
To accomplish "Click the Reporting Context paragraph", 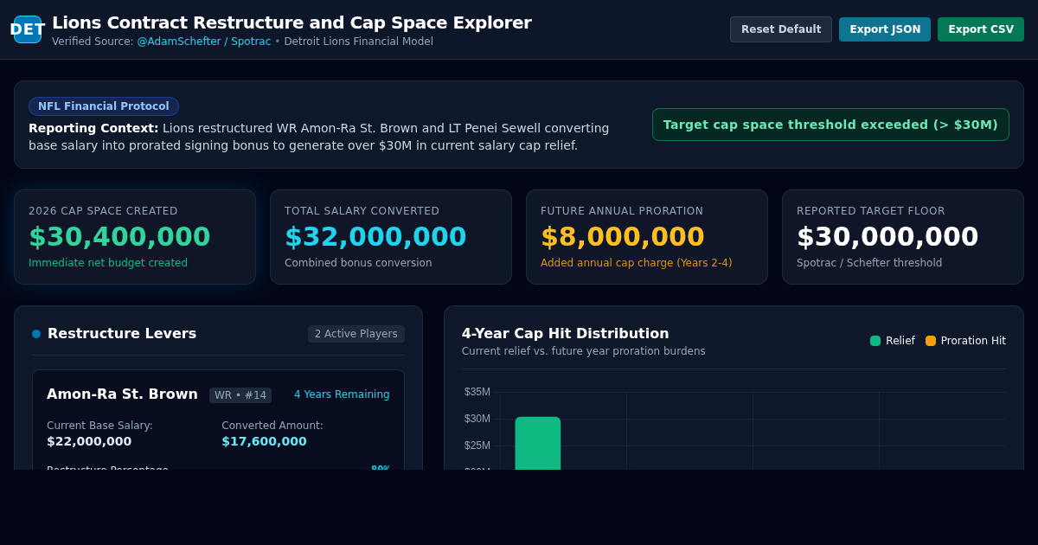I will coord(319,137).
